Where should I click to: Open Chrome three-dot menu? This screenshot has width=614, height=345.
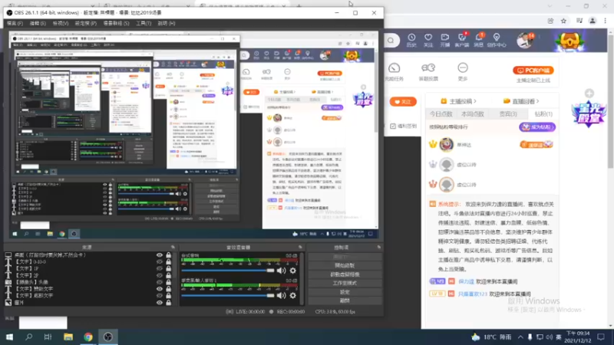coord(606,21)
